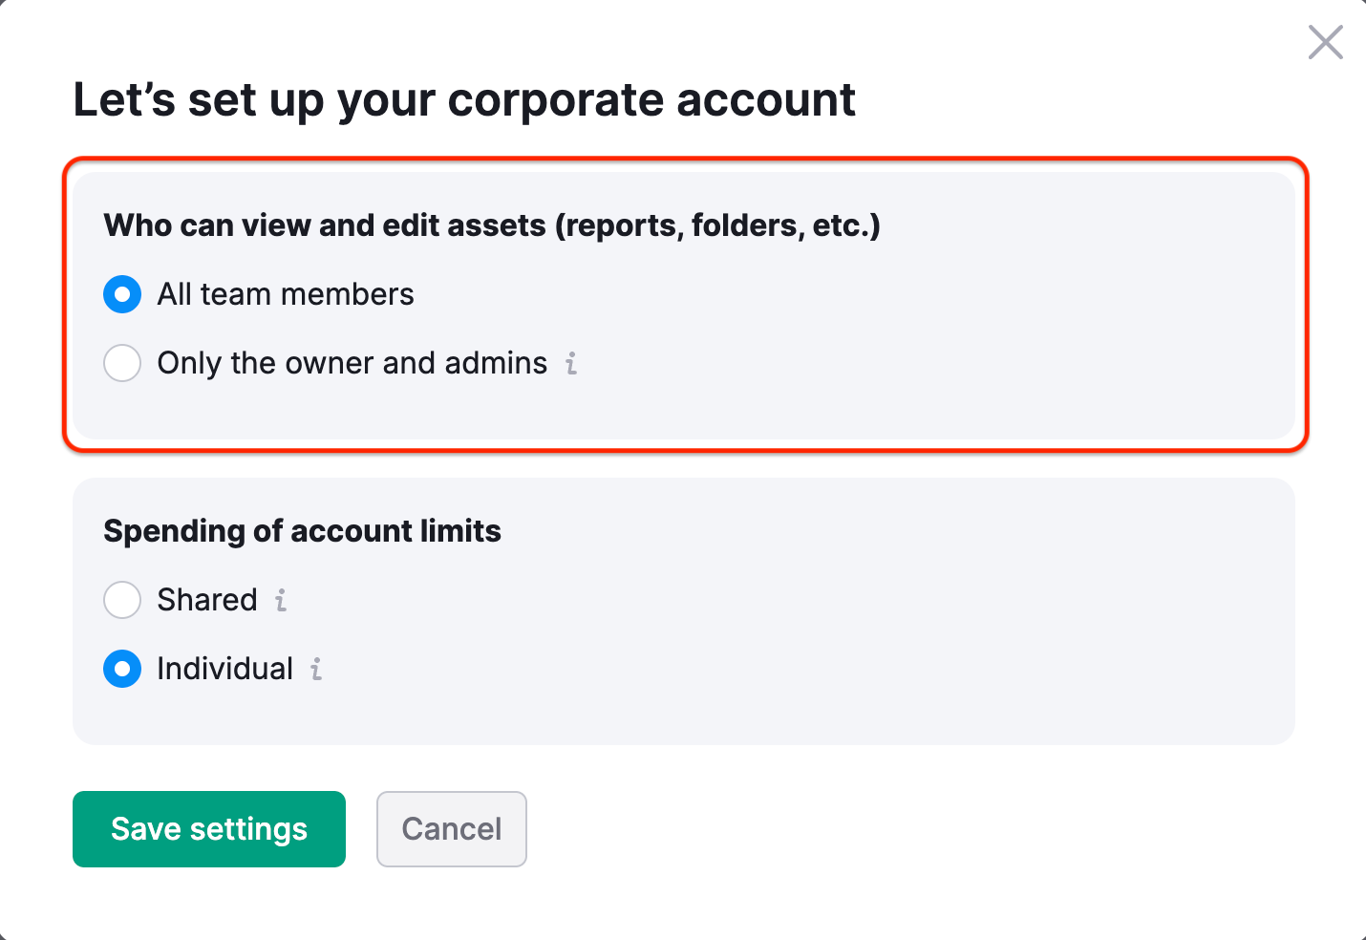Click the "Spending of account limits" heading
1366x940 pixels.
coord(302,531)
